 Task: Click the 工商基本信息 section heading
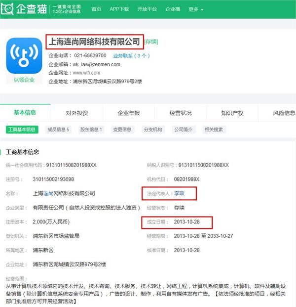click(x=23, y=152)
